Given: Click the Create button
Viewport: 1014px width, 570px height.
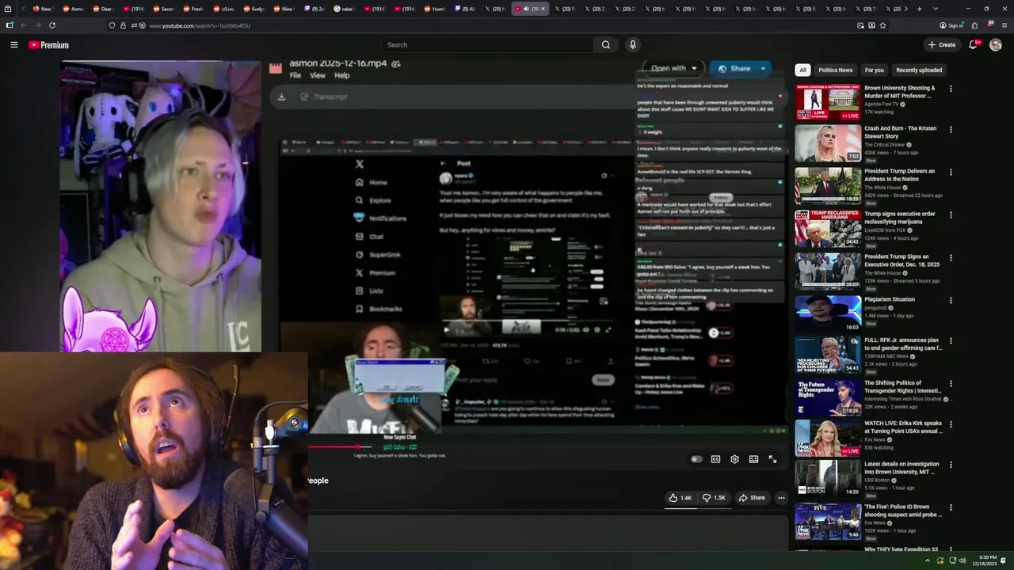Looking at the screenshot, I should pyautogui.click(x=942, y=45).
